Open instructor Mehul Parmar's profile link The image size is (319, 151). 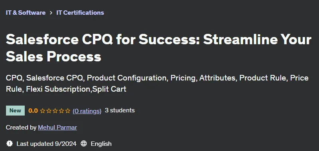point(57,127)
